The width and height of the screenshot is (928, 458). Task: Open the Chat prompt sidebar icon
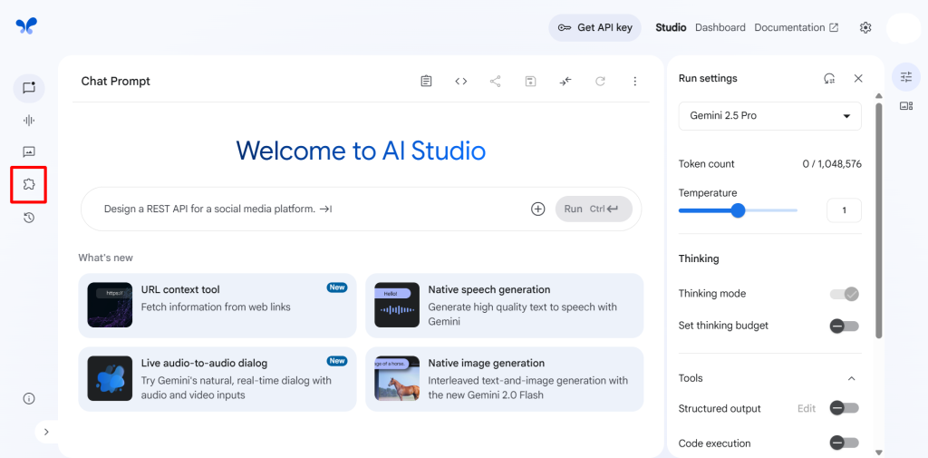[29, 88]
